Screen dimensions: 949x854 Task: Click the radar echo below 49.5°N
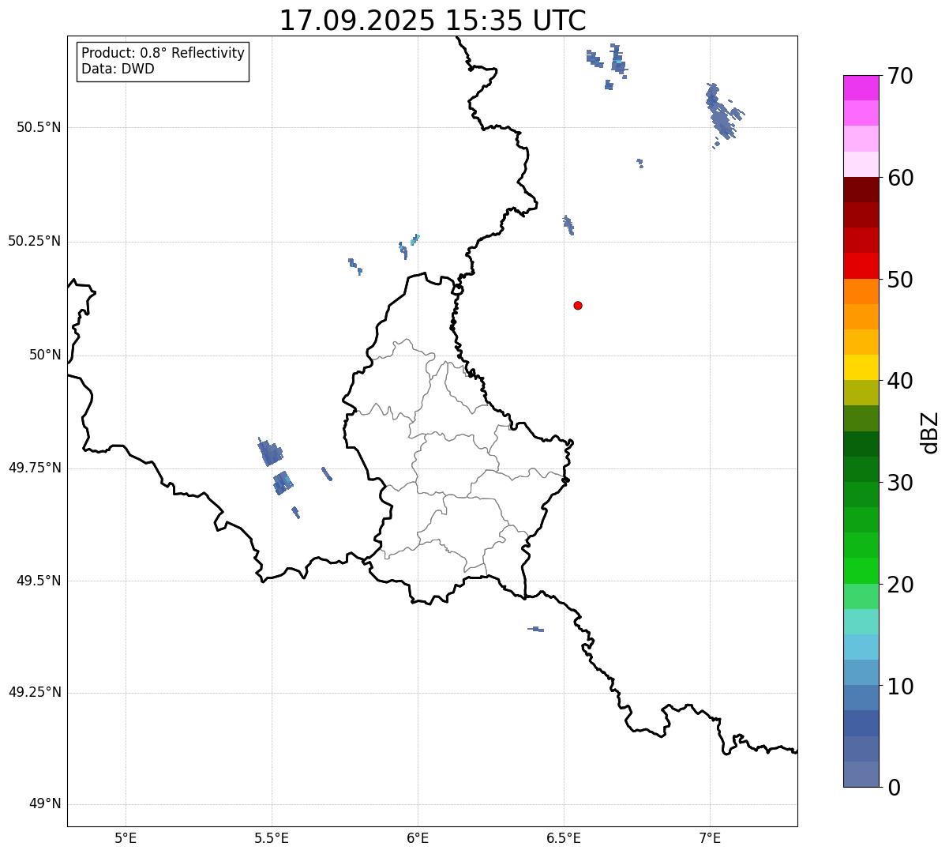(536, 629)
